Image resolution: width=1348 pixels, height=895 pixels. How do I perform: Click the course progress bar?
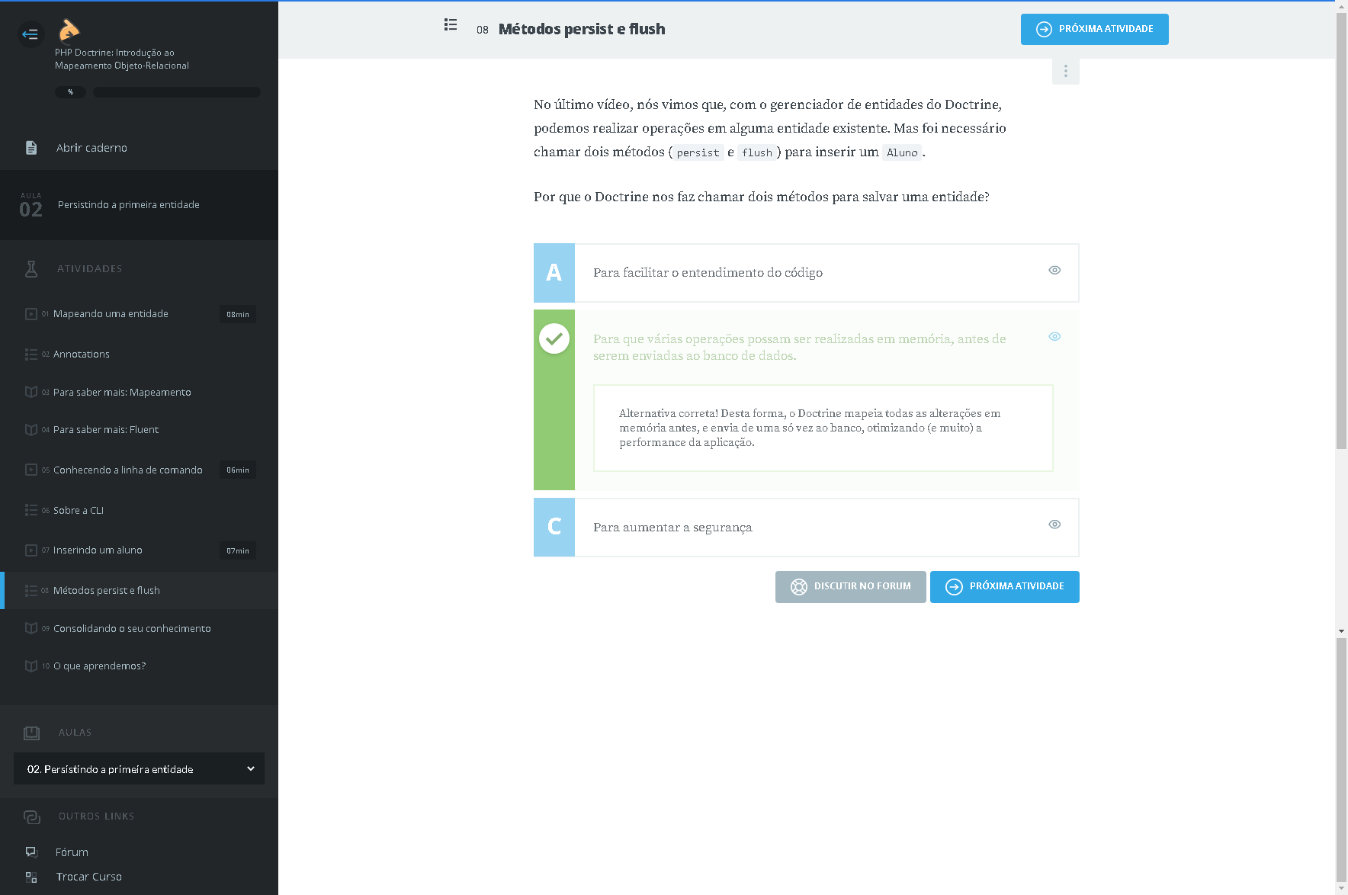coord(177,92)
